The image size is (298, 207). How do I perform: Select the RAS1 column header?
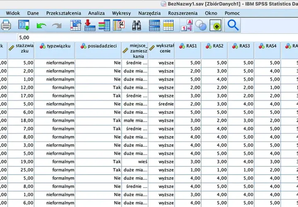coord(188,51)
